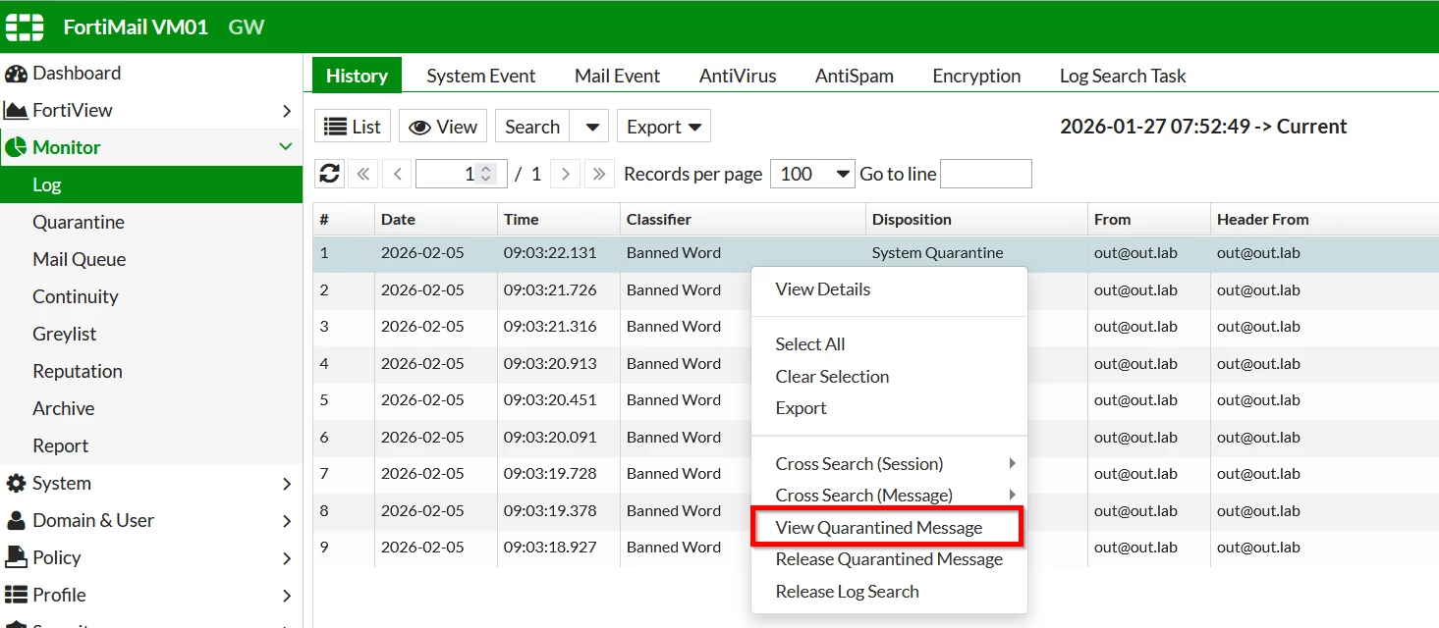Sort by the Classifier column header
1439x628 pixels.
743,220
